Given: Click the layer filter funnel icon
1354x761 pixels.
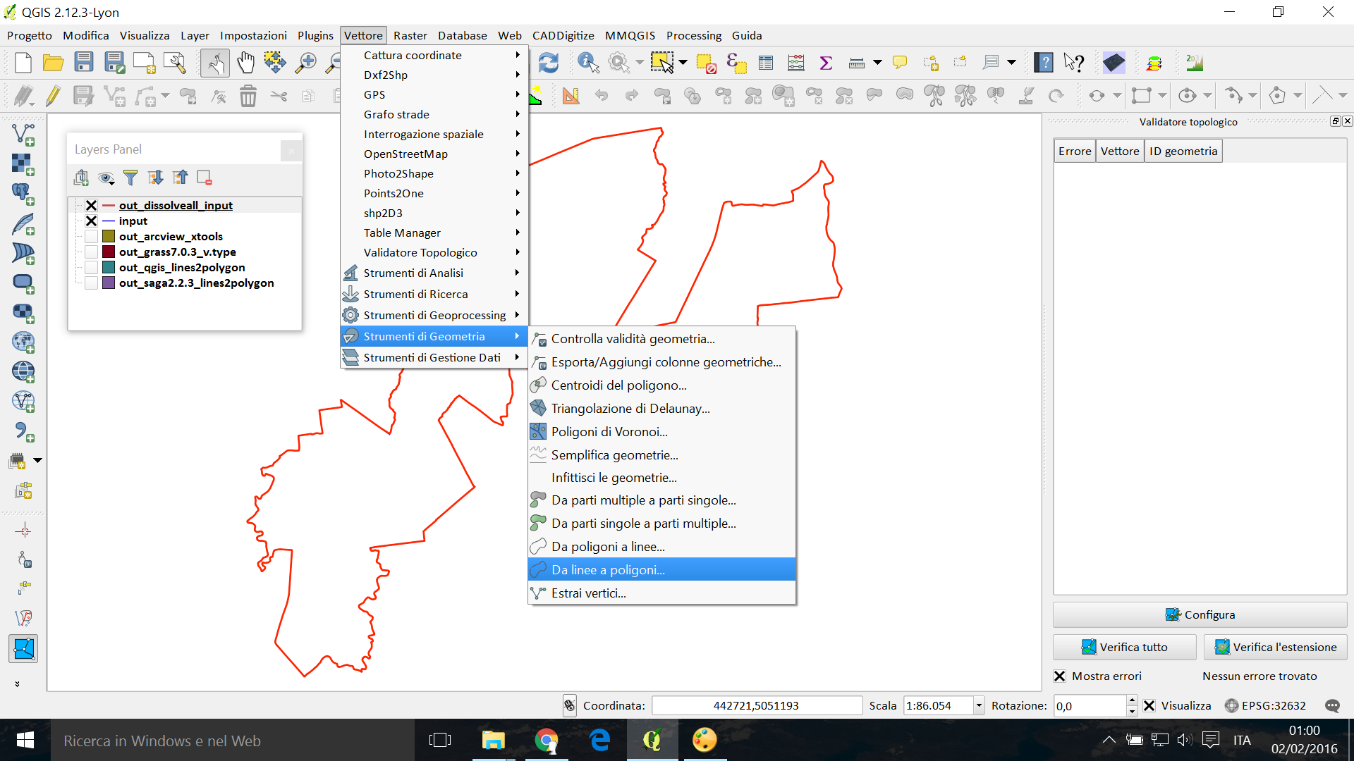Looking at the screenshot, I should coord(130,178).
